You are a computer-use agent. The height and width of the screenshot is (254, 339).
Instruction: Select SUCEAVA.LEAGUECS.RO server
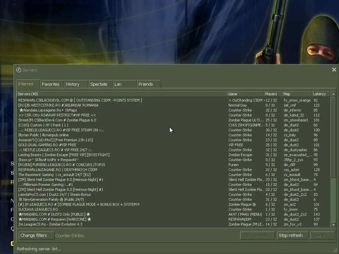[x=174, y=209]
